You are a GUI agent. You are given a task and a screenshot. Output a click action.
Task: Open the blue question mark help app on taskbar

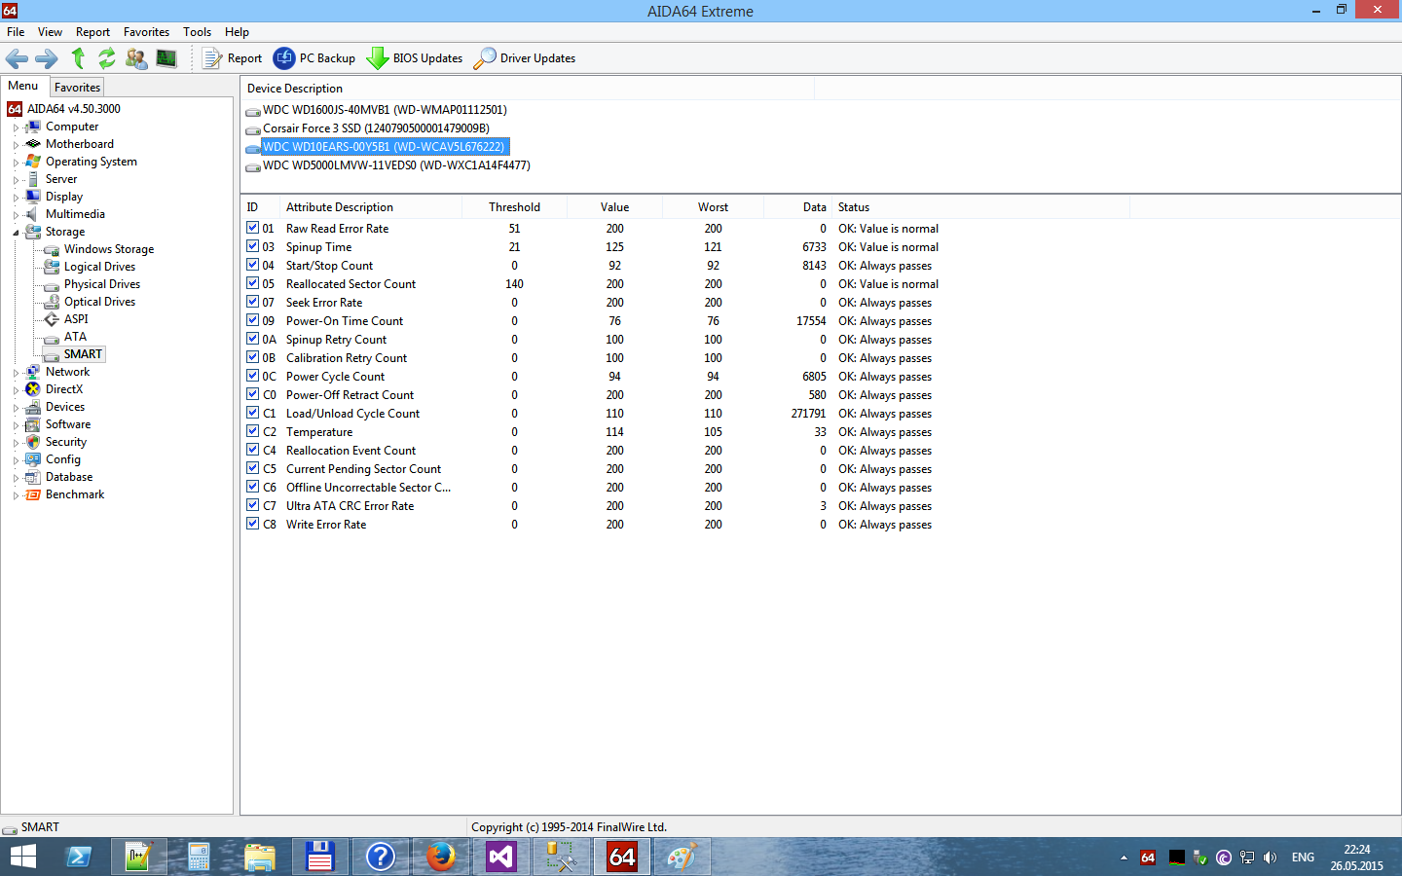tap(380, 857)
